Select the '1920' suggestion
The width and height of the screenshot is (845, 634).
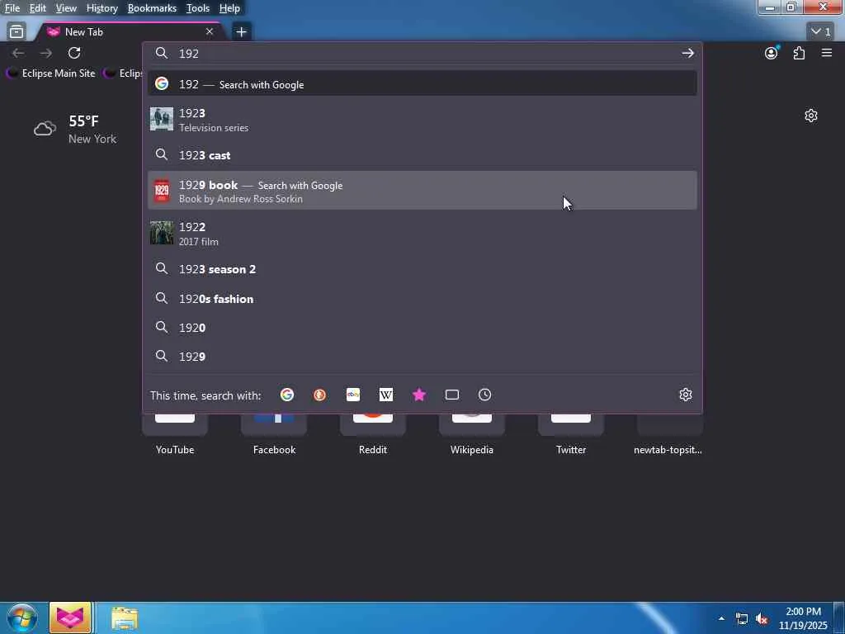tap(422, 328)
